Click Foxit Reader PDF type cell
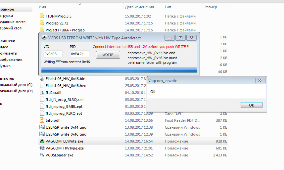Image resolution: width=284 pixels, height=170 pixels. (x=182, y=120)
